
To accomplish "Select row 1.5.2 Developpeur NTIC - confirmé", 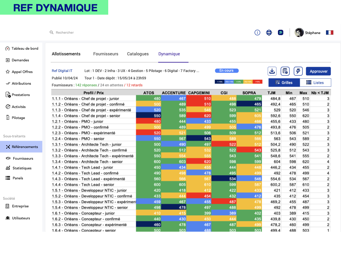I will click(191, 196).
